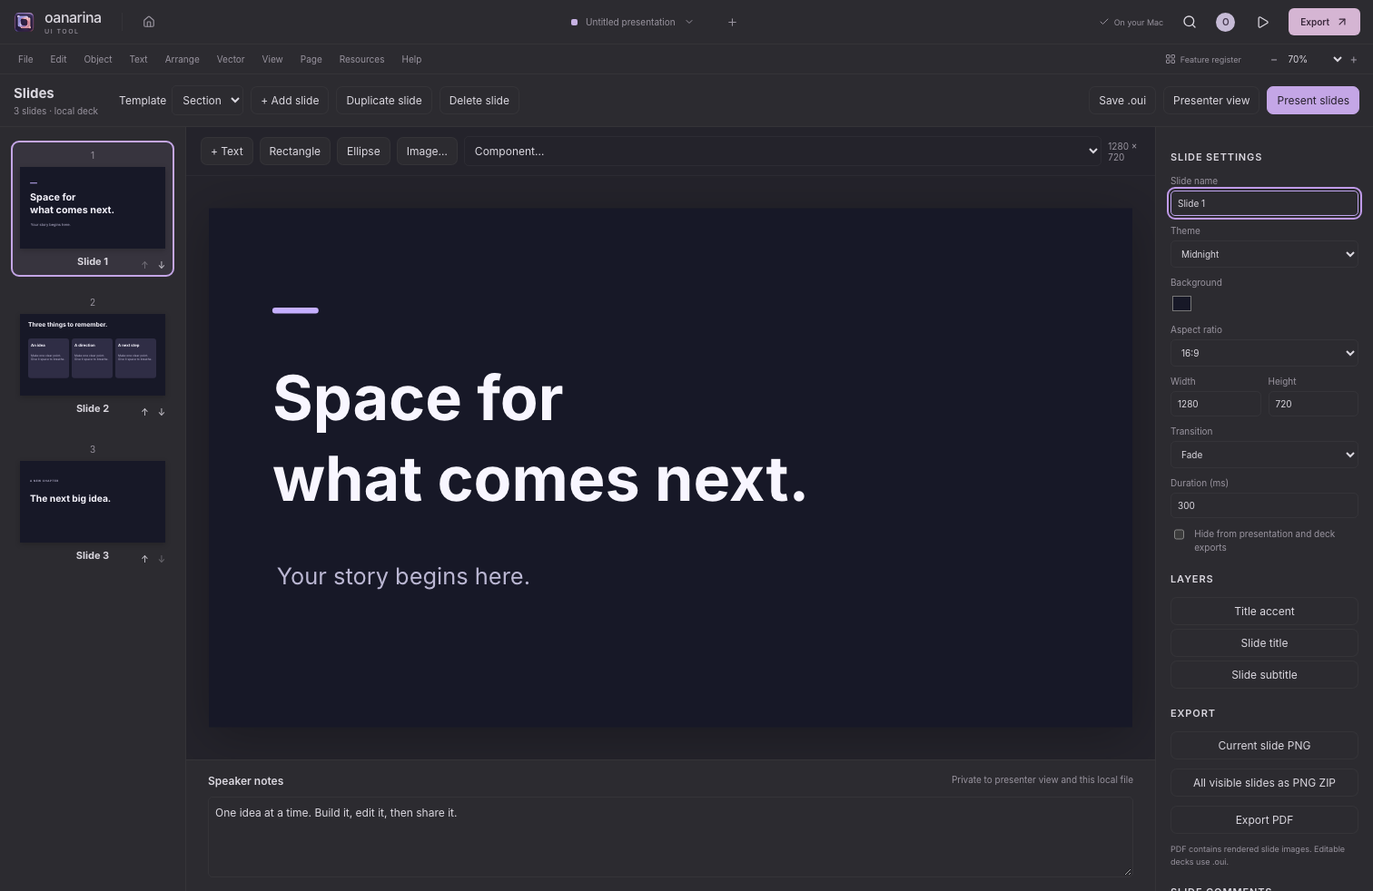The image size is (1373, 891).
Task: Start preview with the play icon
Action: [x=1263, y=22]
